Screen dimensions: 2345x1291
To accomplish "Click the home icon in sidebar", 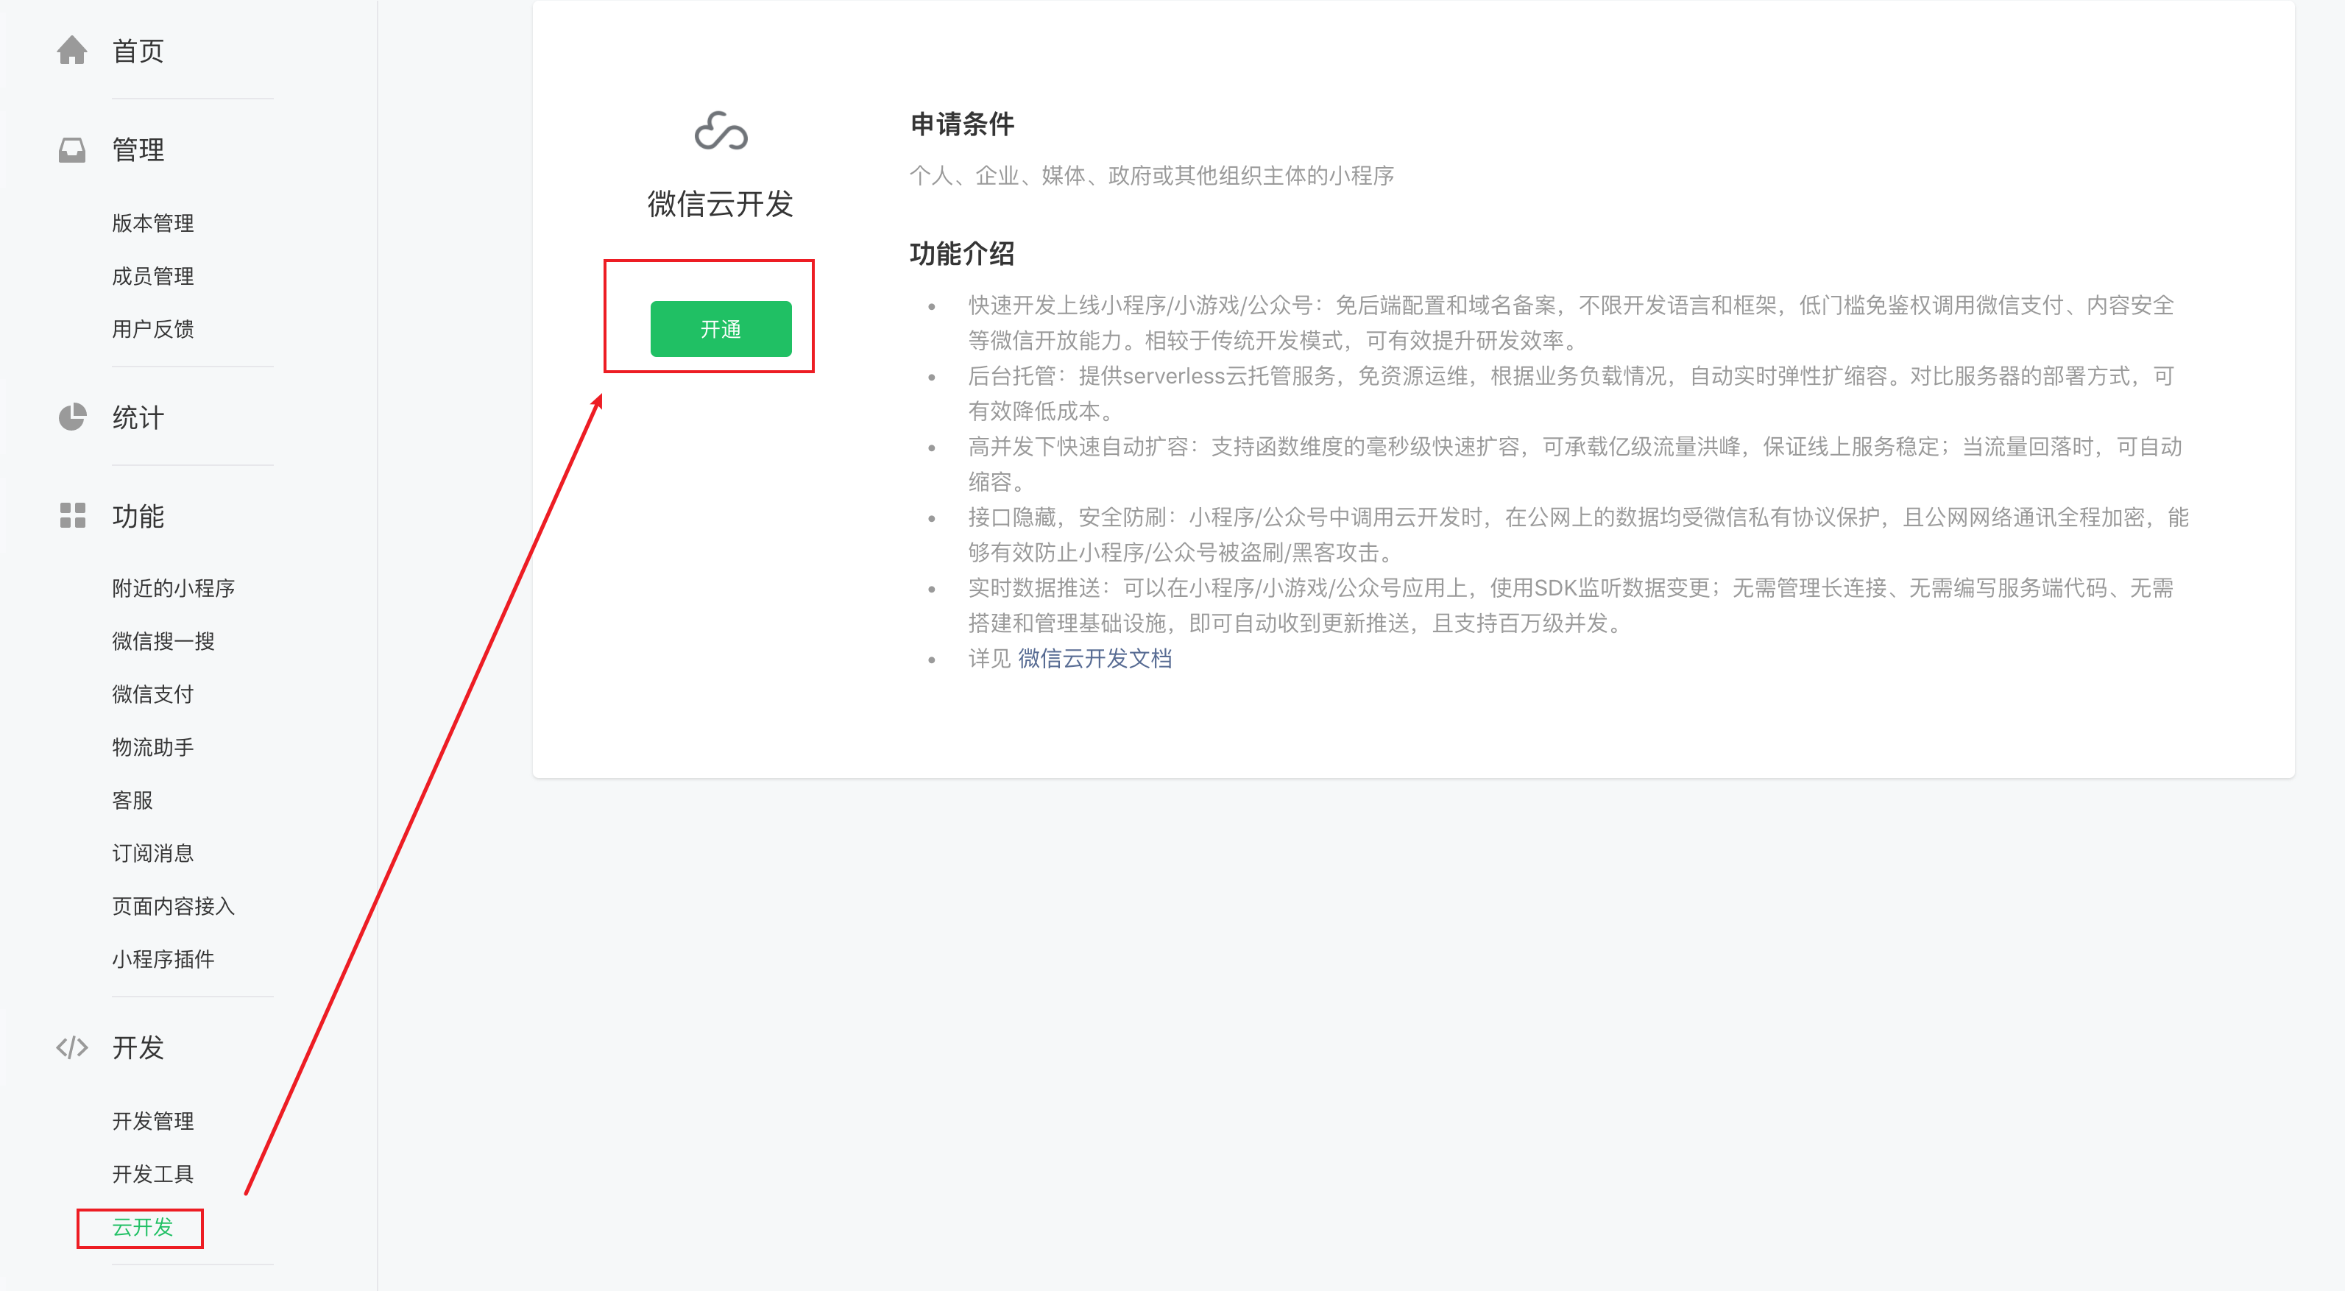I will tap(72, 50).
